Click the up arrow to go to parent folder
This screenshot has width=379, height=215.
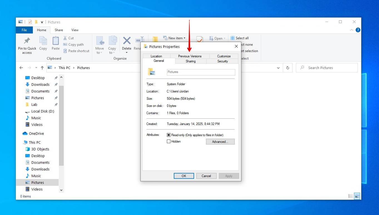pyautogui.click(x=42, y=67)
